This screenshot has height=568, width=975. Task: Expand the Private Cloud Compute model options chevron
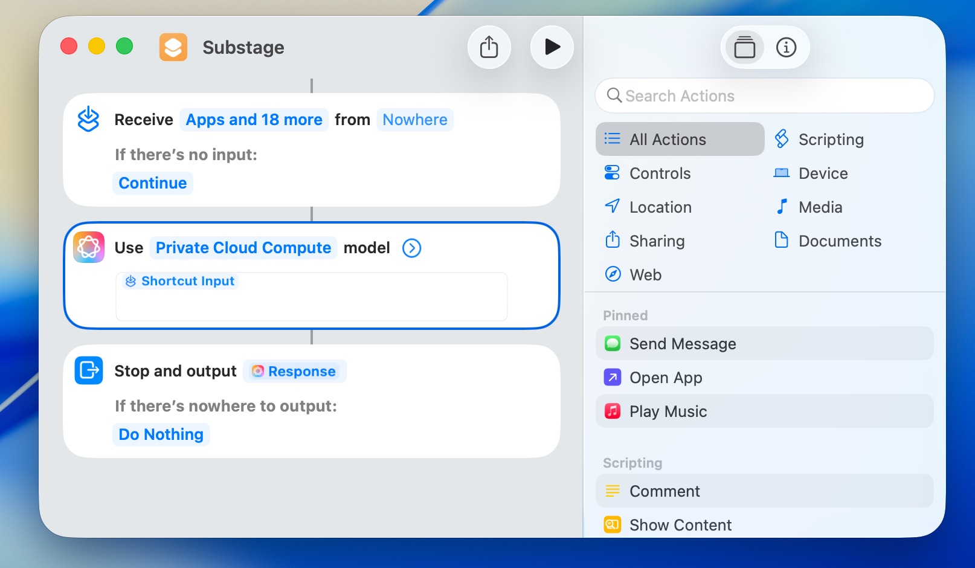pyautogui.click(x=411, y=248)
